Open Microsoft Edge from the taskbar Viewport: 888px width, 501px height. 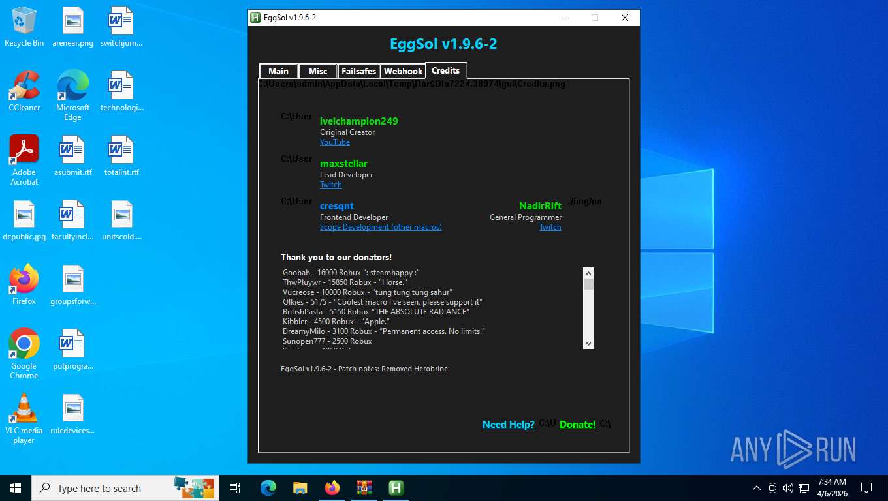[x=268, y=488]
